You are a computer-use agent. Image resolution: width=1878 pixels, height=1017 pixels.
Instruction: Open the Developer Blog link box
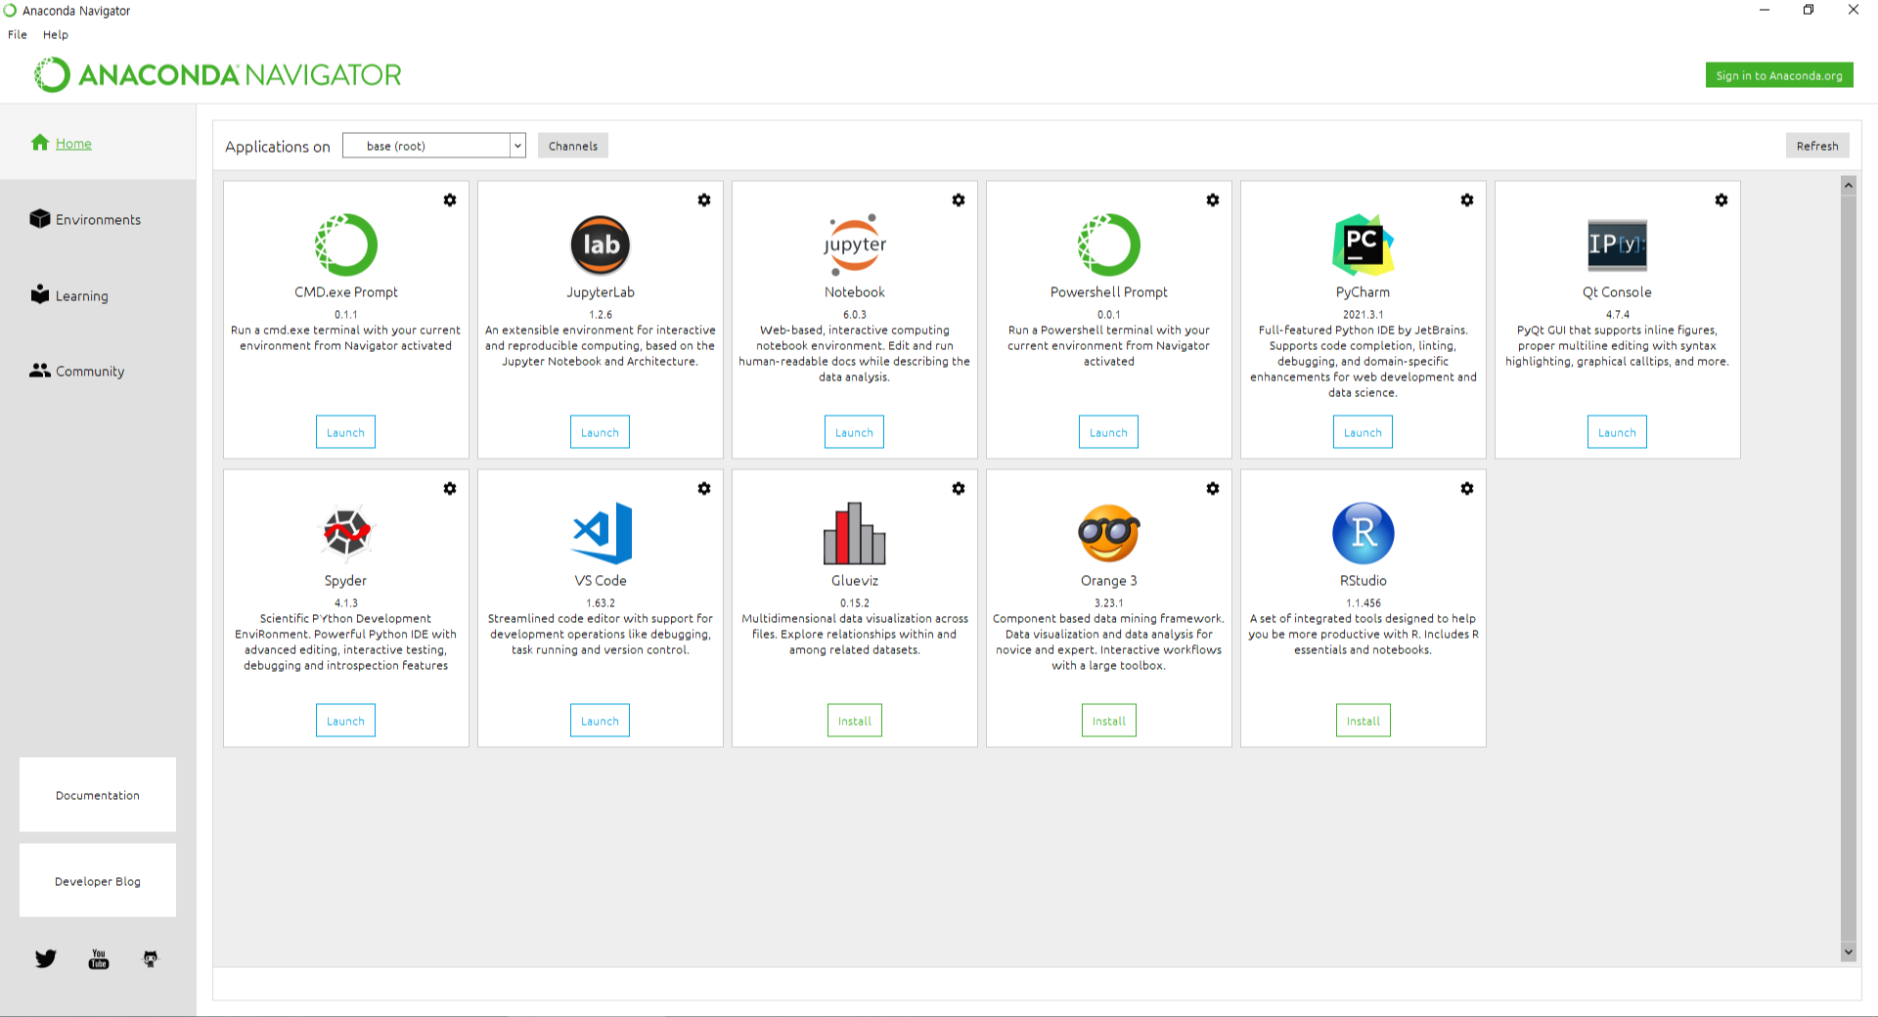coord(98,881)
